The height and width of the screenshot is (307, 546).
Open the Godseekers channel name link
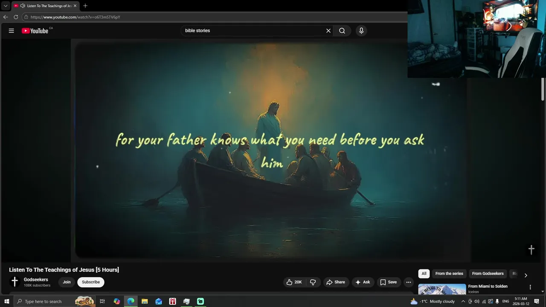click(x=36, y=280)
